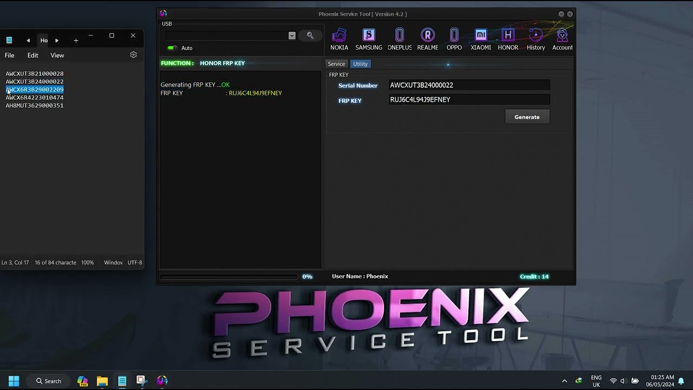Click serial AWCXUT3B21000028 in Notepad
The image size is (693, 390).
(35, 74)
